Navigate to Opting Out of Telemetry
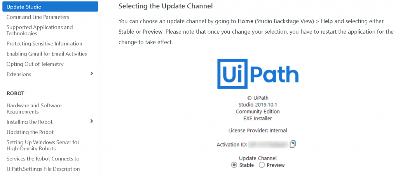The width and height of the screenshot is (398, 174). (35, 64)
